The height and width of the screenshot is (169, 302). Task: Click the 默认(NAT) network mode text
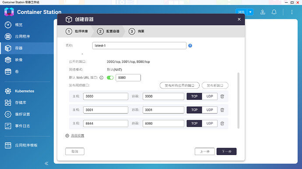(x=114, y=70)
